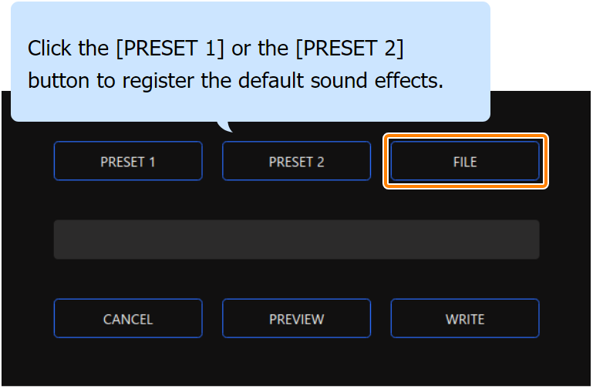Write the sound effect to the device

click(x=464, y=319)
